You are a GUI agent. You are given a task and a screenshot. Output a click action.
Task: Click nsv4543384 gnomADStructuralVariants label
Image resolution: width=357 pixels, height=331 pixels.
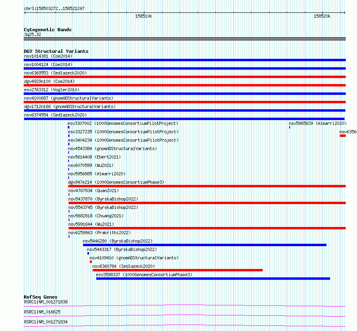tap(112, 148)
